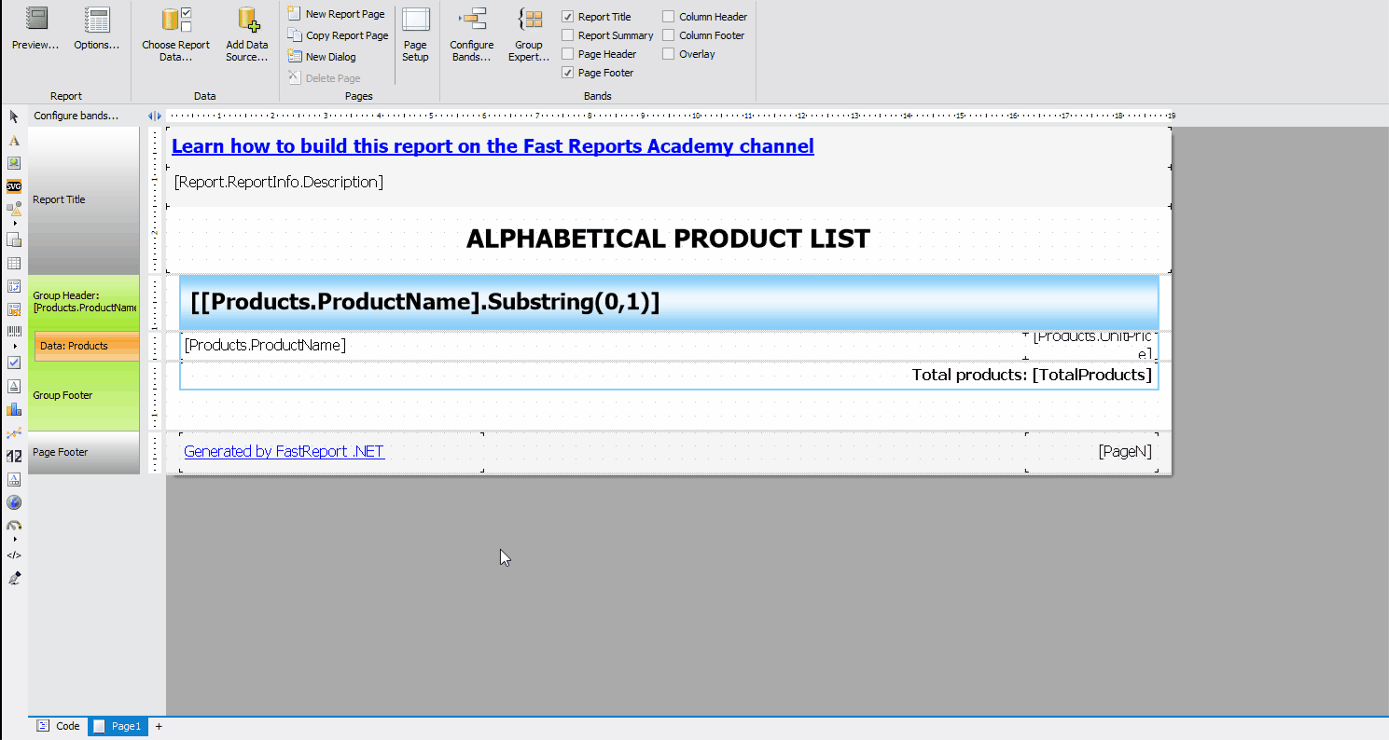
Task: Enable the Overlay band checkbox
Action: point(668,54)
